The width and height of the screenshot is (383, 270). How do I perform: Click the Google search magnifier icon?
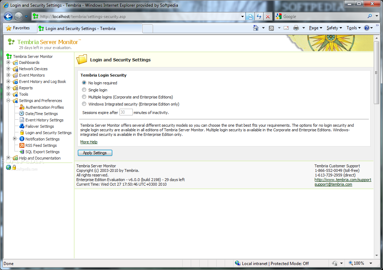pos(370,16)
